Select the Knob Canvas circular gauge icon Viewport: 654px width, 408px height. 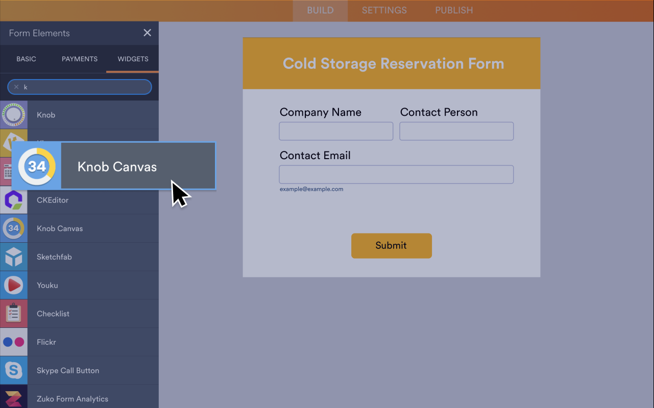pos(14,228)
